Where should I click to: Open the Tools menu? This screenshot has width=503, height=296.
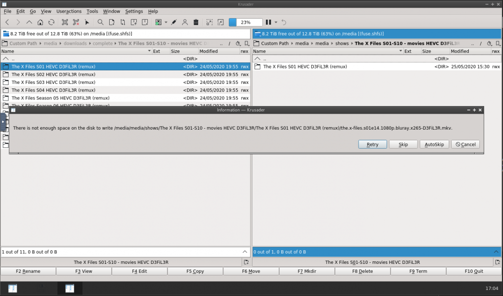click(92, 11)
